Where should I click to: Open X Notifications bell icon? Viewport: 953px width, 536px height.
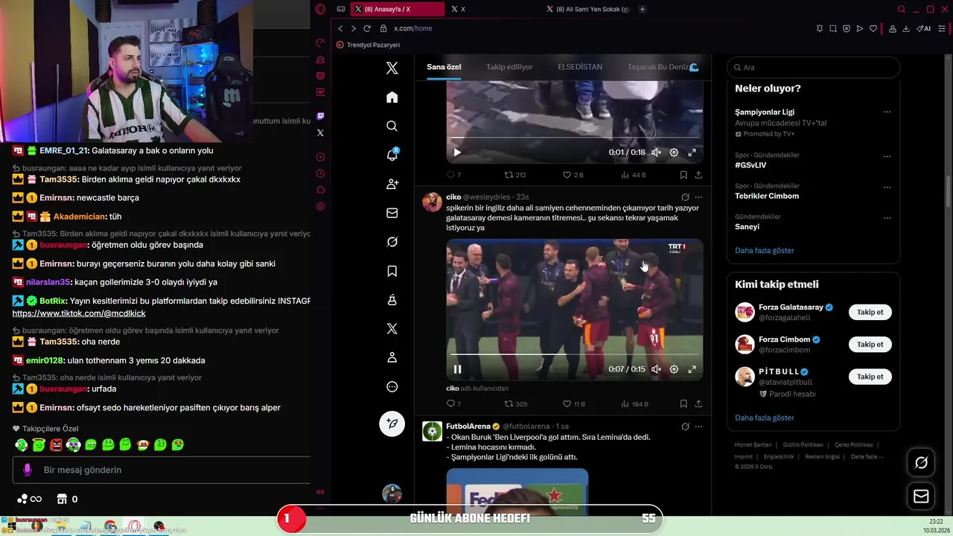pyautogui.click(x=392, y=155)
